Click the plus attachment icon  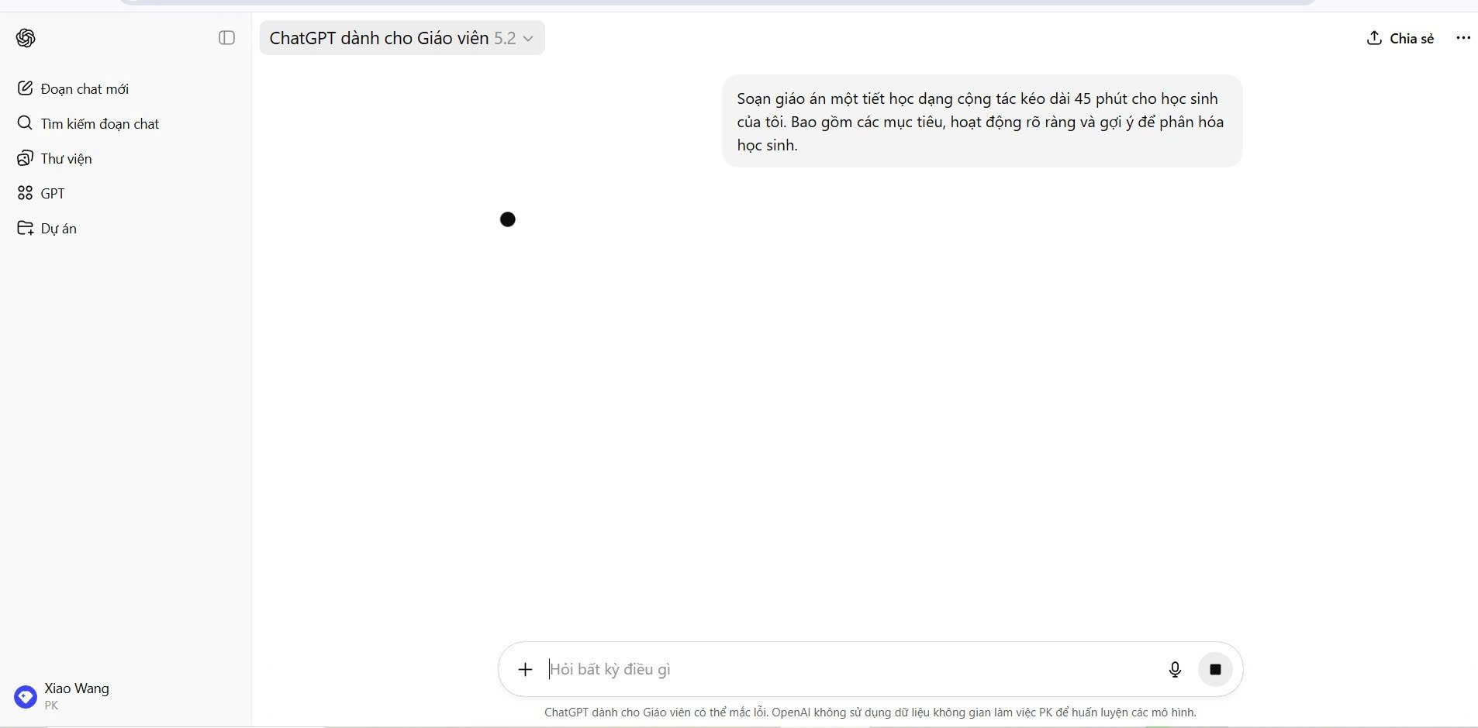pyautogui.click(x=525, y=669)
